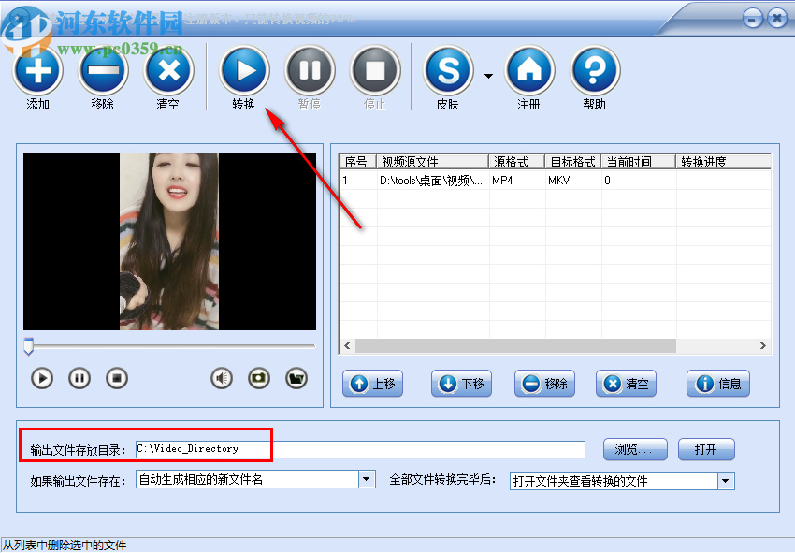Open the 如果输出文件存在 dropdown
The height and width of the screenshot is (553, 795).
click(x=367, y=479)
